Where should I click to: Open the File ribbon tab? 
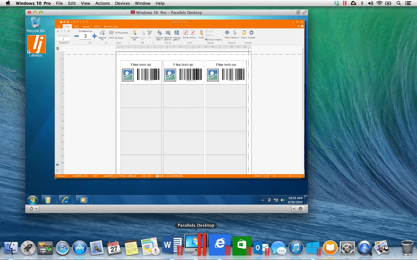coord(59,26)
